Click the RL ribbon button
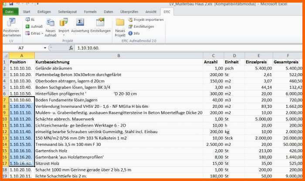This screenshot has width=305, height=181. tap(30, 20)
